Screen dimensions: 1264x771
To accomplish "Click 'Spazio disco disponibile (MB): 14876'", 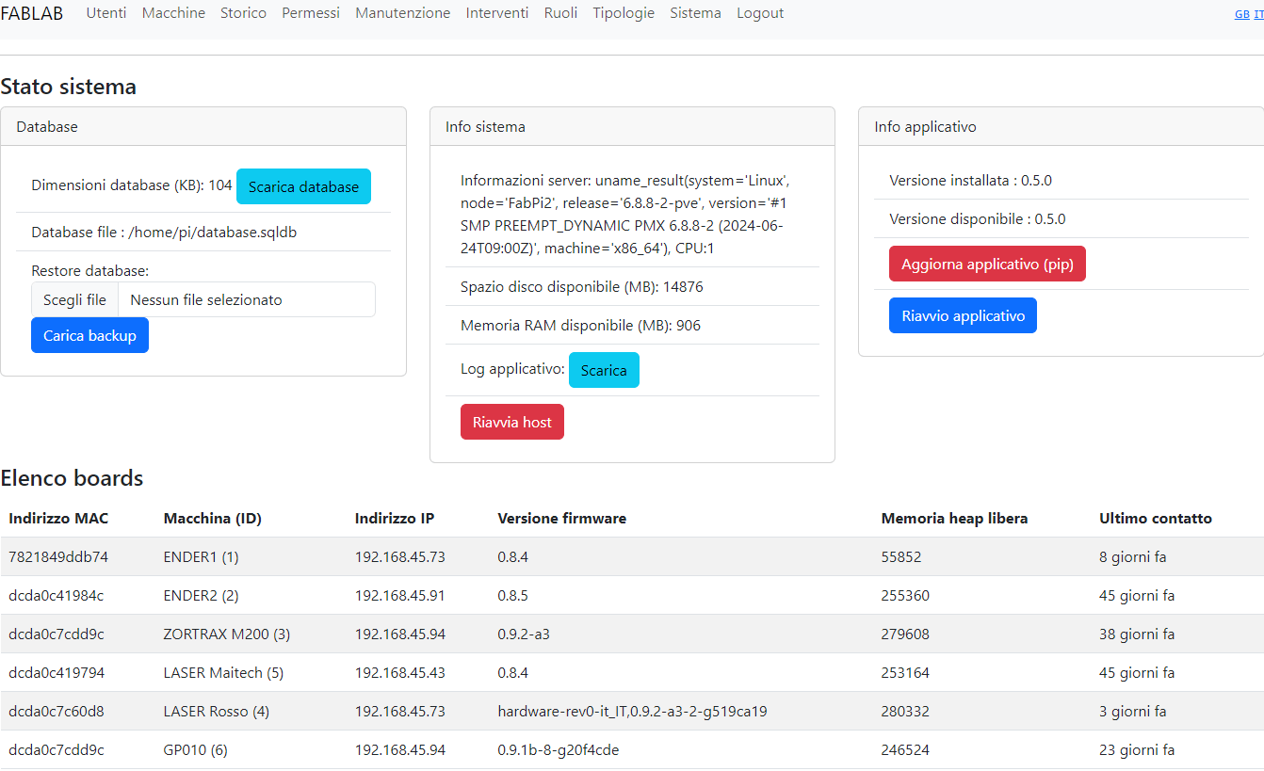I will click(x=581, y=286).
